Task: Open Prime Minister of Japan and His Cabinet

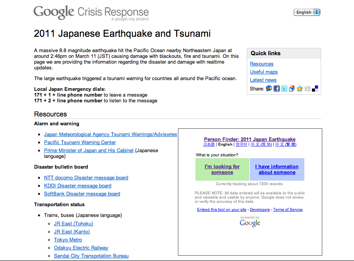Action: [x=89, y=150]
